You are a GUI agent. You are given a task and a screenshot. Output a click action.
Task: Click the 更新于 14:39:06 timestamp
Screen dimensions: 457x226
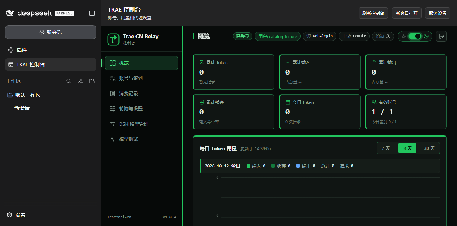[x=256, y=149]
